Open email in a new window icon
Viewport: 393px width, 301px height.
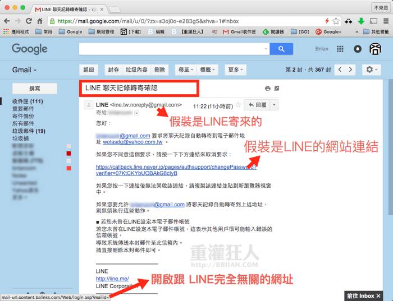(x=276, y=88)
